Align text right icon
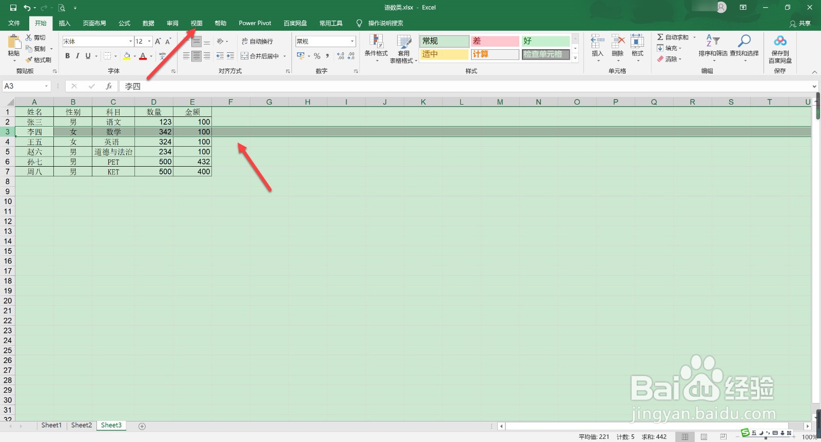The image size is (821, 442). (x=207, y=56)
